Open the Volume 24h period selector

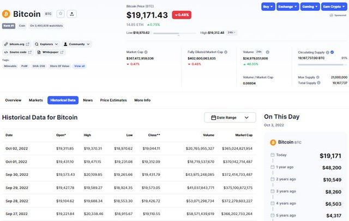point(258,52)
